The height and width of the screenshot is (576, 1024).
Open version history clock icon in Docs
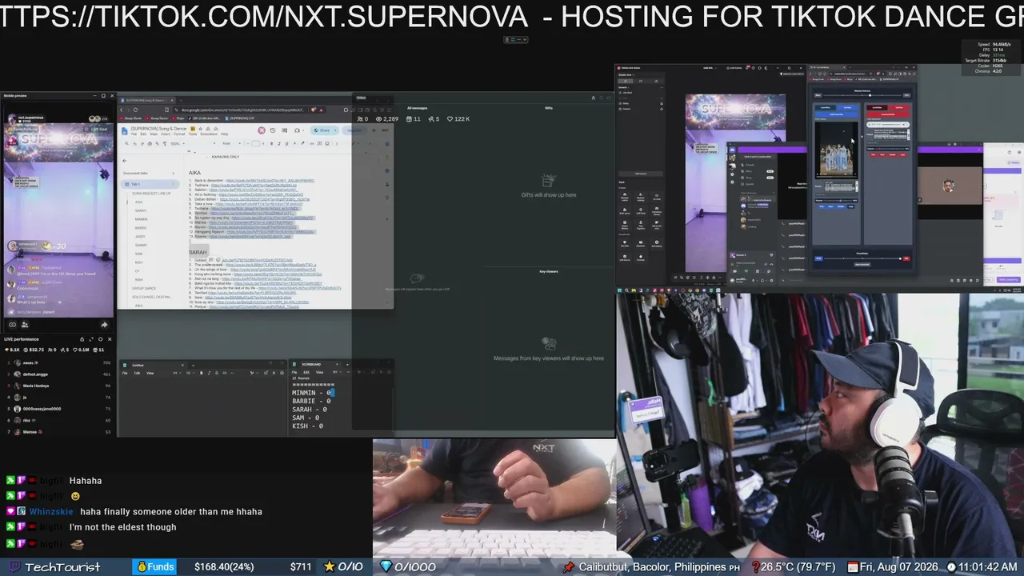[273, 130]
